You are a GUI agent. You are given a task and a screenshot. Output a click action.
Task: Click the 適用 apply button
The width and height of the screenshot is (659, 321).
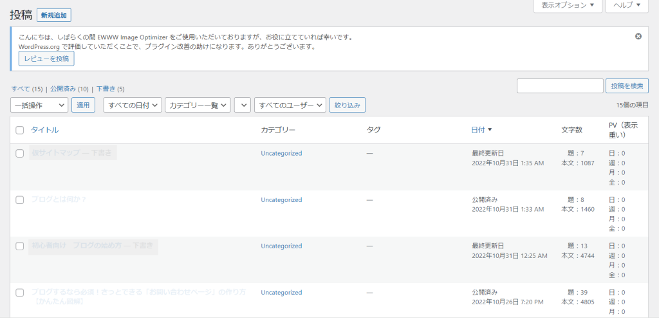tap(83, 105)
